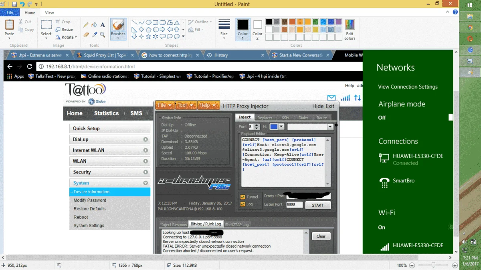Open the HL highlight color dropdown
This screenshot has width=481, height=270.
click(281, 126)
